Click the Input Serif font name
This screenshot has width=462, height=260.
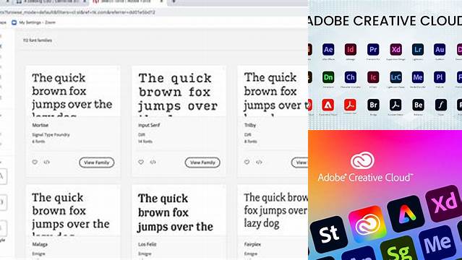coord(149,125)
